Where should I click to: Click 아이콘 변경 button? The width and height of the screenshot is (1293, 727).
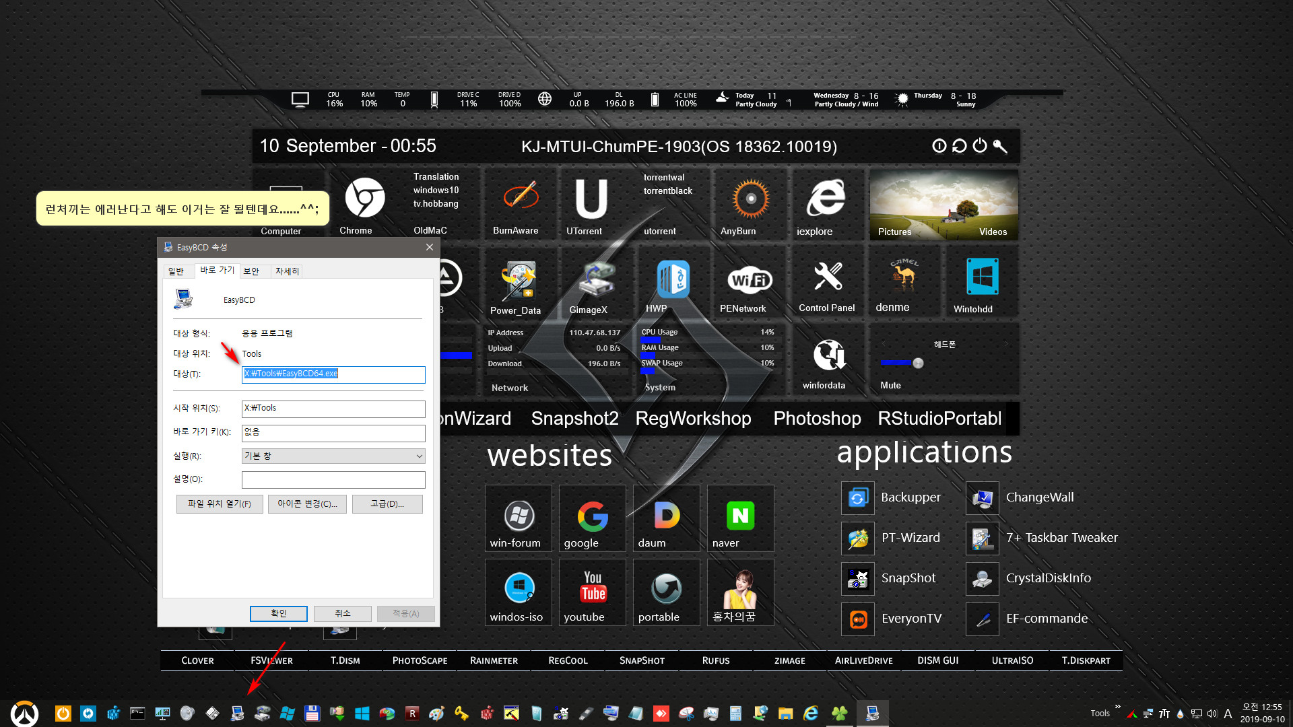[x=307, y=504]
